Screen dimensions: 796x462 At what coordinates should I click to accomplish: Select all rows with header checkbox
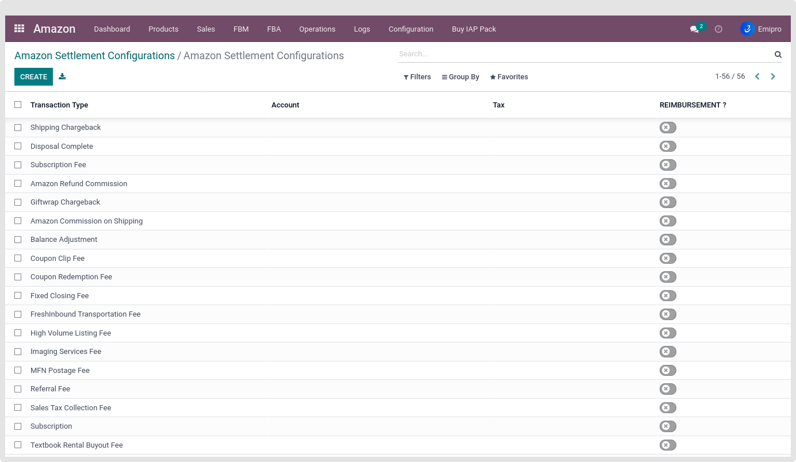(18, 105)
